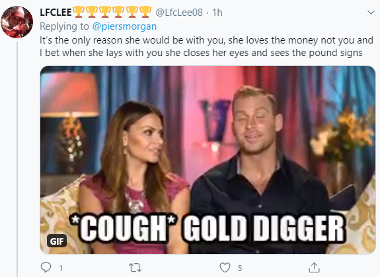Click the COUGH GOLD DIGGER caption text
The height and width of the screenshot is (277, 380).
coord(208,228)
